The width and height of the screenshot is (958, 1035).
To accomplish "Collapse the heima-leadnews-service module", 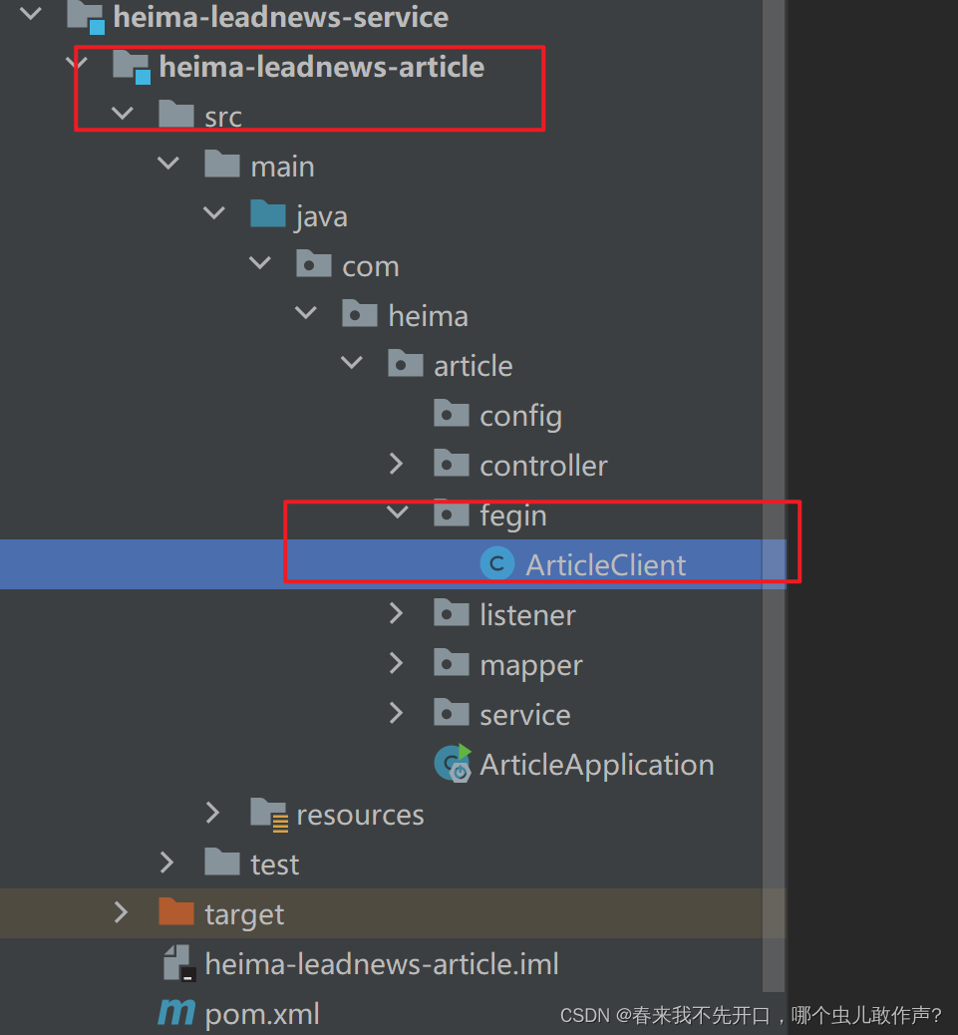I will [31, 15].
